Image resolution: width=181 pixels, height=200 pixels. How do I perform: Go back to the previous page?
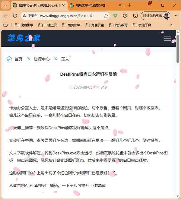pos(5,16)
